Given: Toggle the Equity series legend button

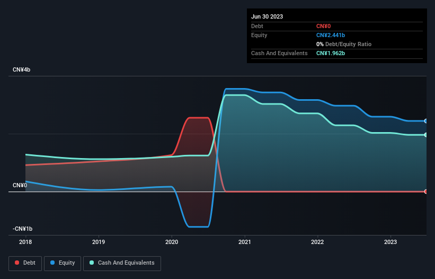Looking at the screenshot, I should point(63,263).
